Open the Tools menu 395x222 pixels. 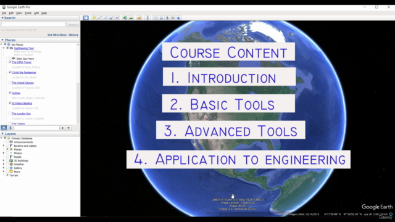point(28,13)
